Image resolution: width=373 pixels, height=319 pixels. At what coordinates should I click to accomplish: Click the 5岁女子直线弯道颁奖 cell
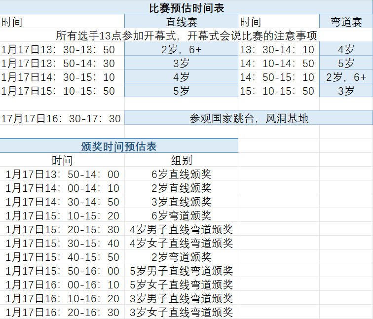click(x=181, y=284)
